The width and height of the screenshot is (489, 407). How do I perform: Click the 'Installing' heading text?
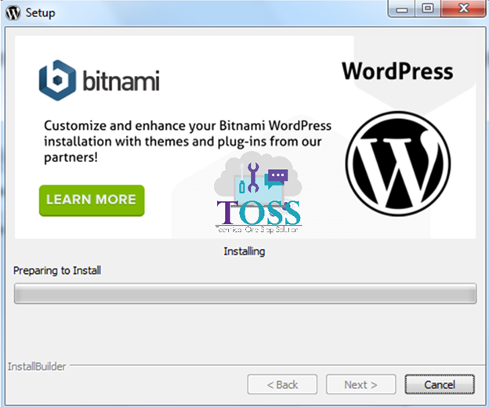pyautogui.click(x=244, y=251)
